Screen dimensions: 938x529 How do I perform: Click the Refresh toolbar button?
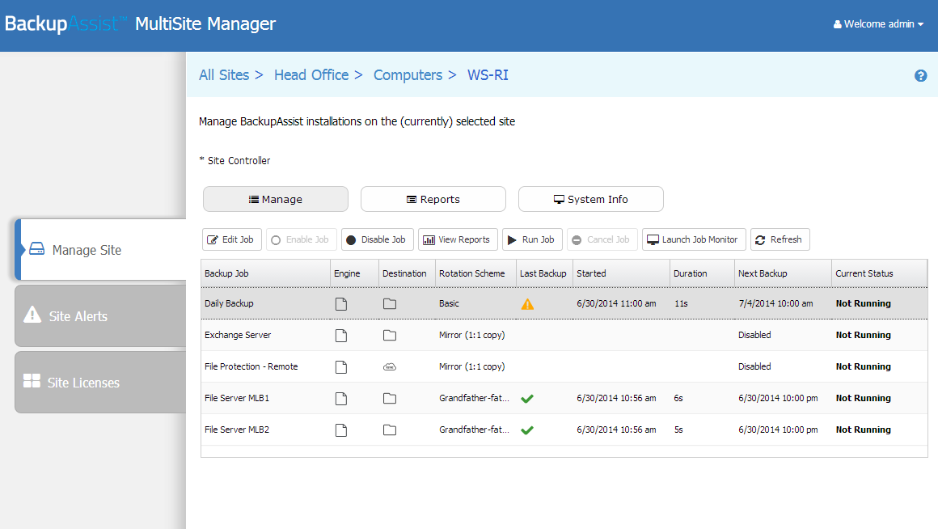tap(780, 239)
